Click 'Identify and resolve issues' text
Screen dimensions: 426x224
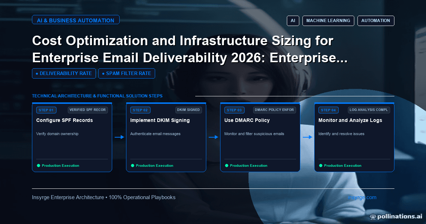(x=342, y=134)
